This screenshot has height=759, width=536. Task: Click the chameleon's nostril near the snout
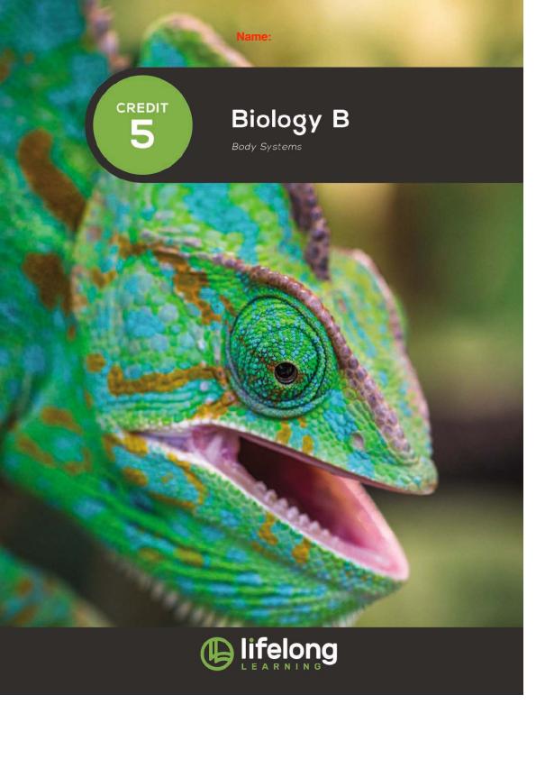(x=359, y=442)
